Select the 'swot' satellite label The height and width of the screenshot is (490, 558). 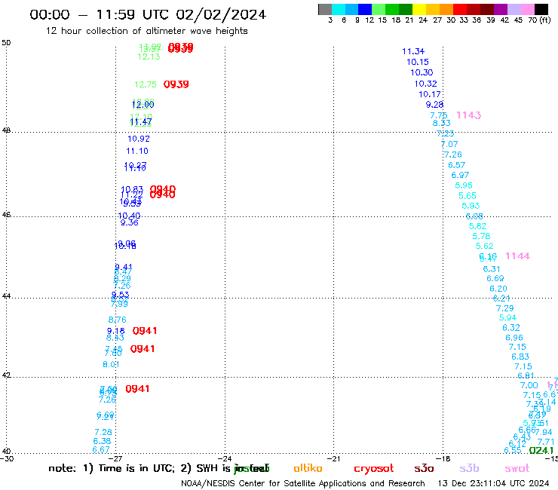[x=517, y=468]
